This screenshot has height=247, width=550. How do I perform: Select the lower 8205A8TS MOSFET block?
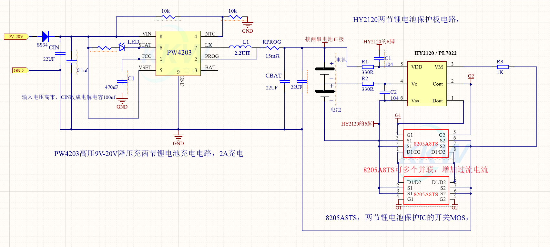[x=426, y=191]
